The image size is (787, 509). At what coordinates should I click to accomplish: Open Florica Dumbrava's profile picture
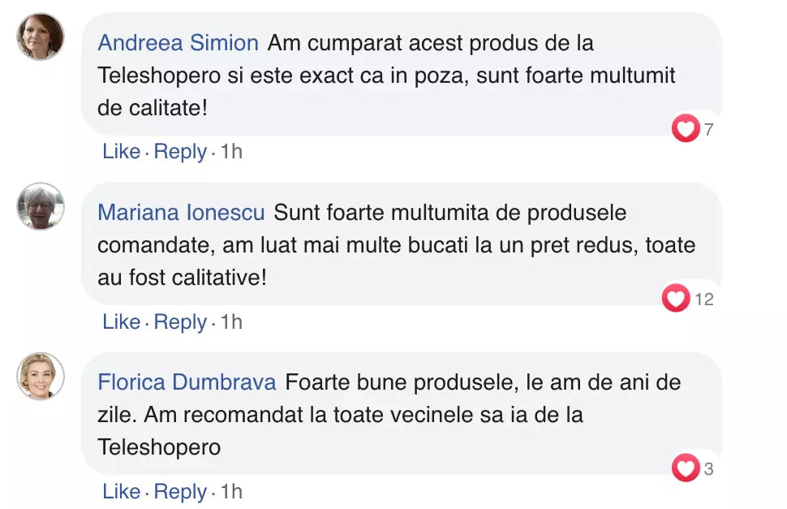(41, 376)
